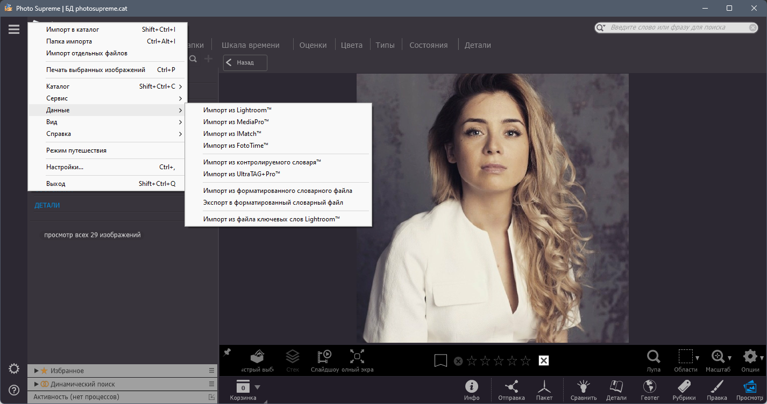Click the Назад back button
Screen dimensions: 767x404
click(x=245, y=62)
